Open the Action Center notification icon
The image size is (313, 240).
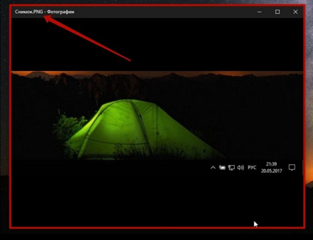pyautogui.click(x=292, y=168)
